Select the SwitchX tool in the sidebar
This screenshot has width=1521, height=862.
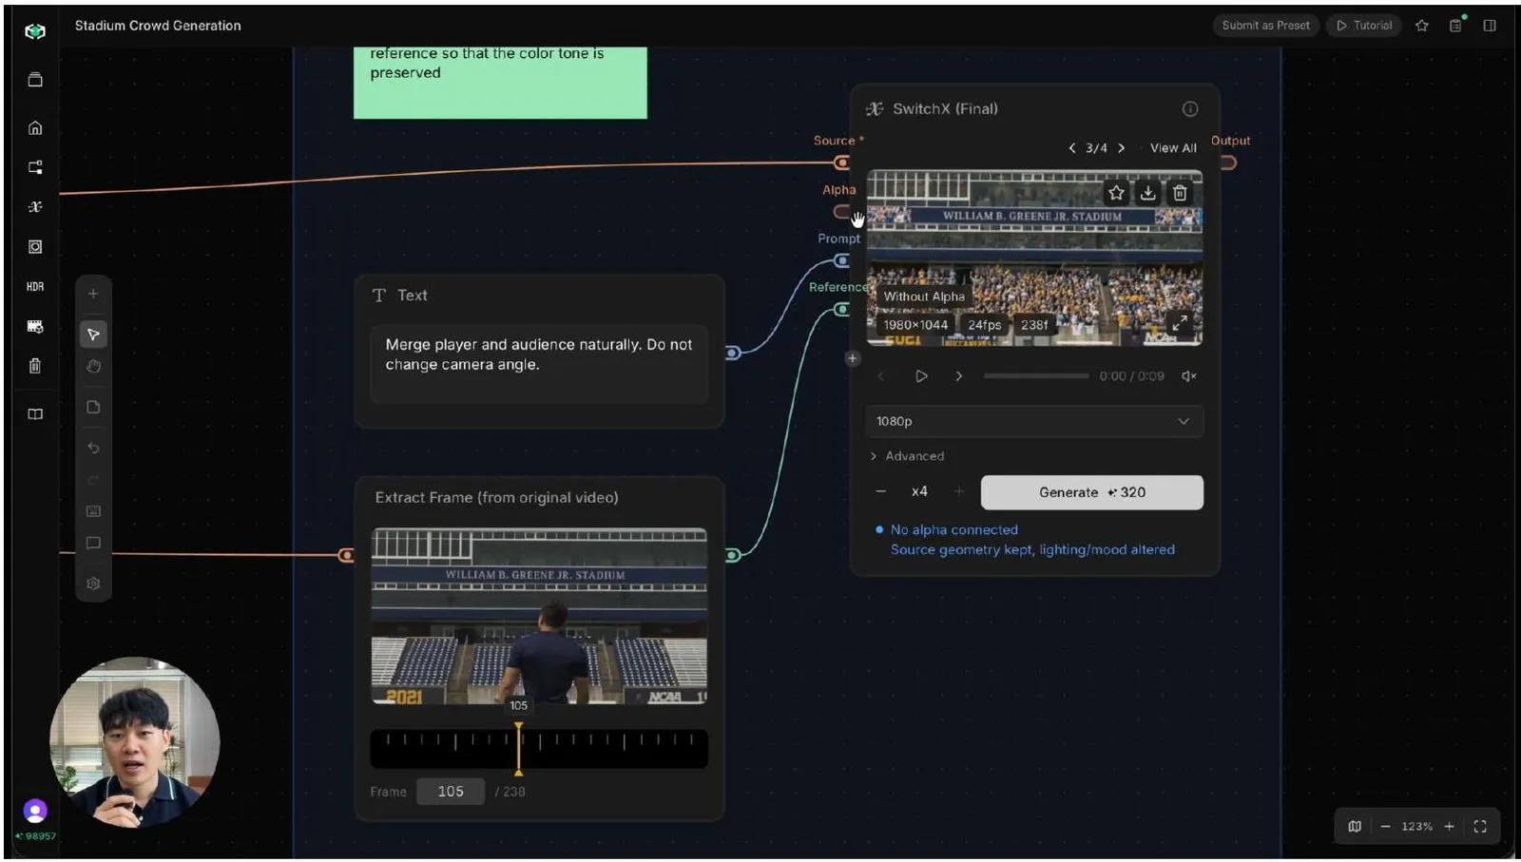(x=35, y=206)
